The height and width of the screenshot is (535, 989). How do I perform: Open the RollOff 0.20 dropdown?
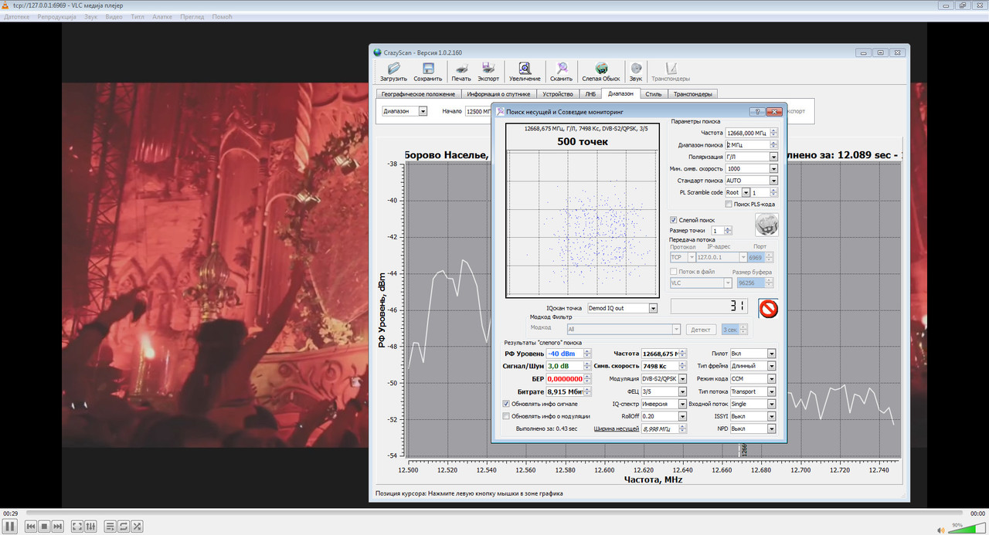(x=682, y=416)
